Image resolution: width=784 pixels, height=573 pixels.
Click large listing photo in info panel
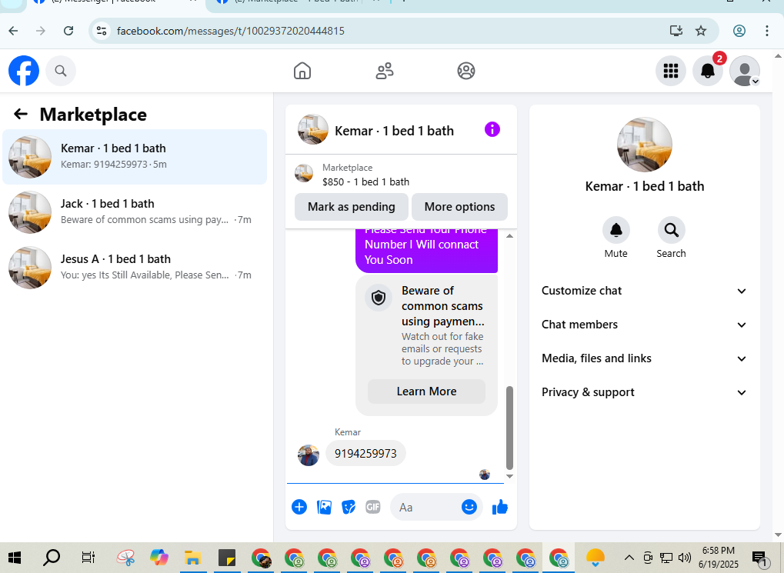(x=644, y=145)
